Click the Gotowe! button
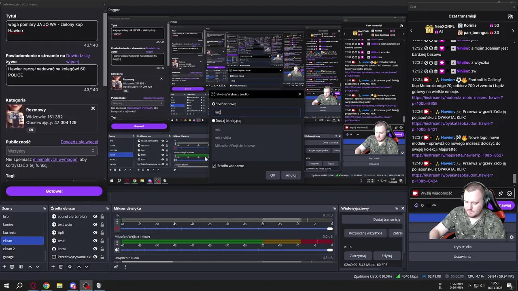 click(54, 191)
